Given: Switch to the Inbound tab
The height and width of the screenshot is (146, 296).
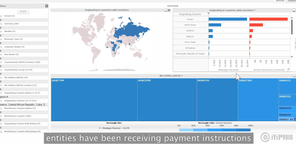Looking at the screenshot, I should pos(280,1).
